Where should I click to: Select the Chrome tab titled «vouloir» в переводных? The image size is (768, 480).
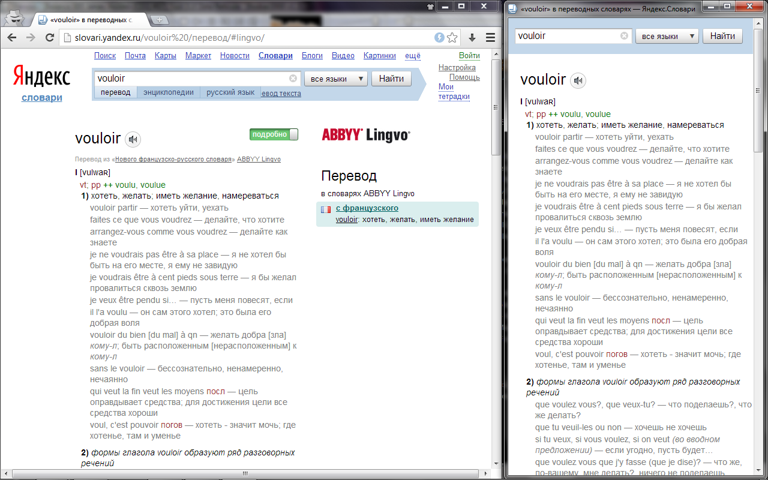89,20
